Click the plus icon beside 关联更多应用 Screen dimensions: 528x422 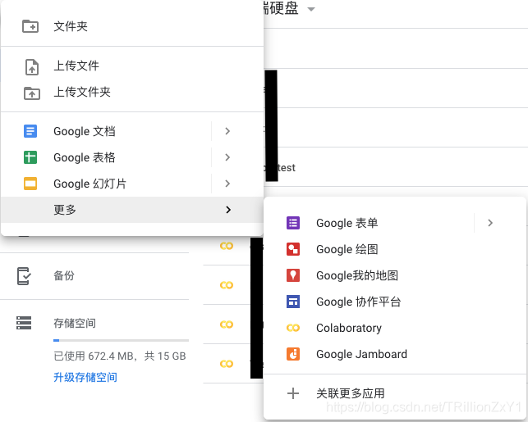coord(293,393)
